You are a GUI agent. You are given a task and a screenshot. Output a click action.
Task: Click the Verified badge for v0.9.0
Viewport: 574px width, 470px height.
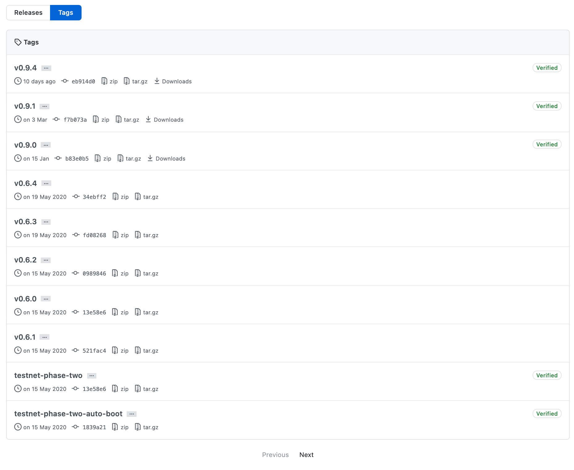[547, 145]
